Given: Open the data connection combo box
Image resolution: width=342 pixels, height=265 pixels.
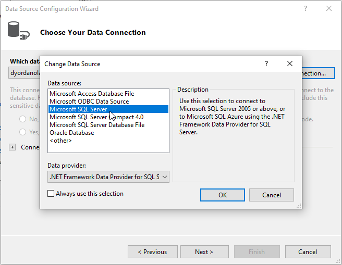Looking at the screenshot, I should (25, 73).
